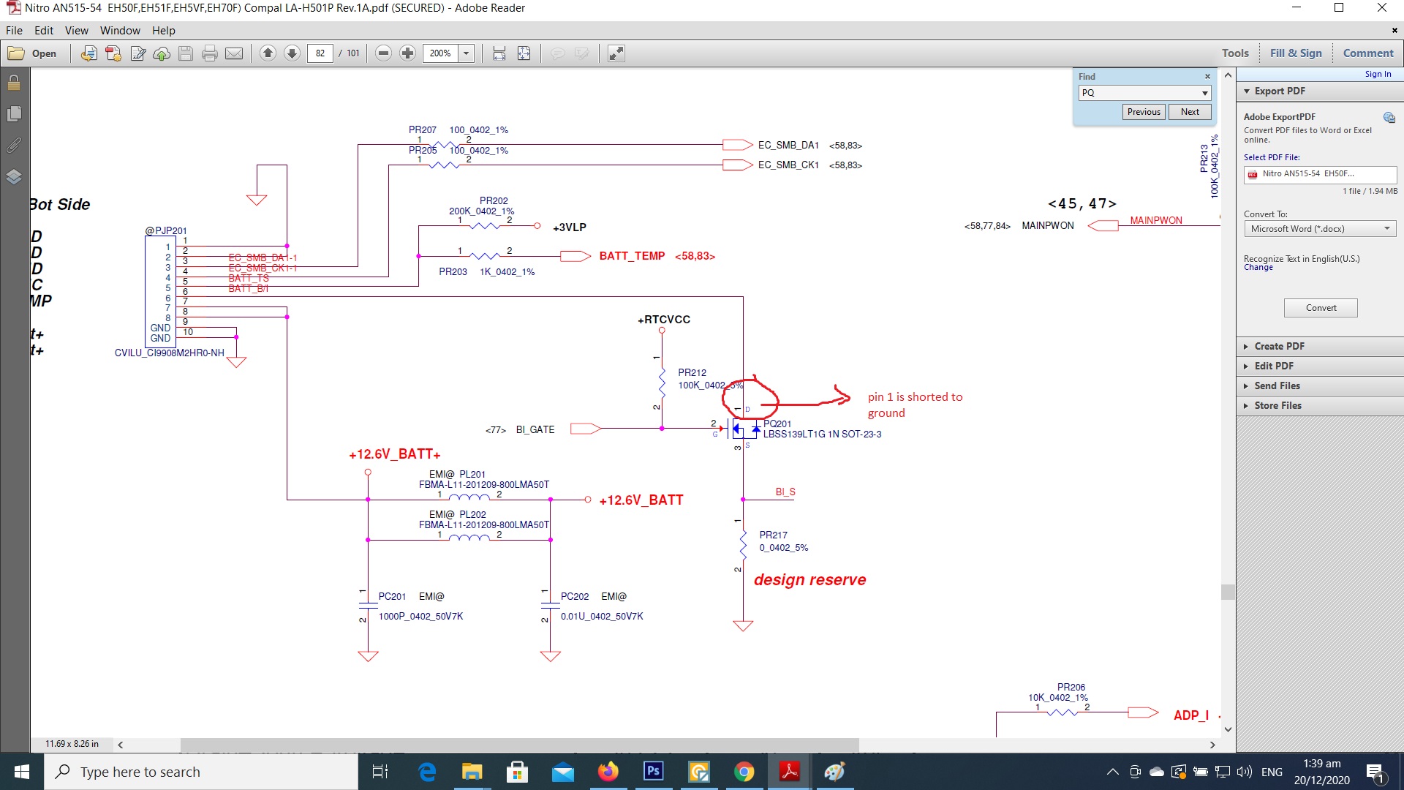
Task: Toggle full screen read mode icon
Action: pyautogui.click(x=616, y=53)
